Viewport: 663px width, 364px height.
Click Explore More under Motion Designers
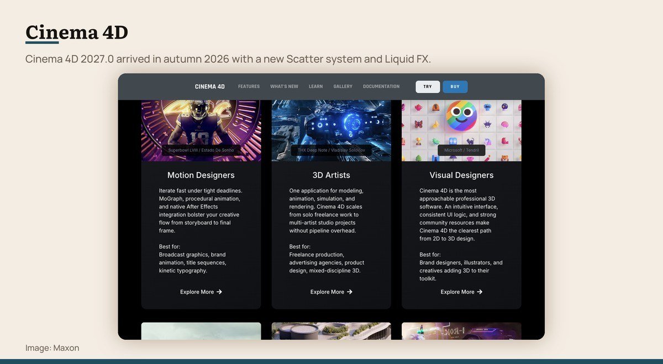pyautogui.click(x=201, y=292)
